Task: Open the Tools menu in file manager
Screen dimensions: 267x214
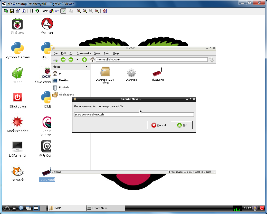Action: pos(107,53)
